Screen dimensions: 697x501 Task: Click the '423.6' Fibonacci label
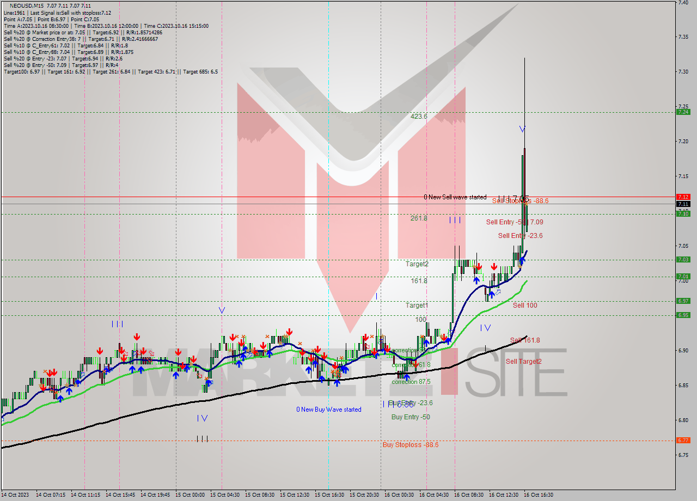419,117
